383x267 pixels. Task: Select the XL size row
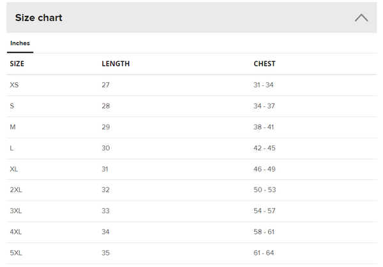[x=14, y=169]
